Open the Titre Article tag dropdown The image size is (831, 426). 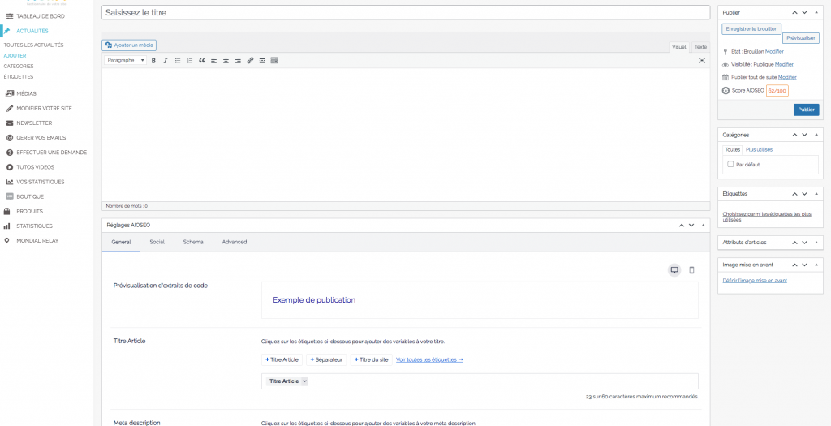304,381
